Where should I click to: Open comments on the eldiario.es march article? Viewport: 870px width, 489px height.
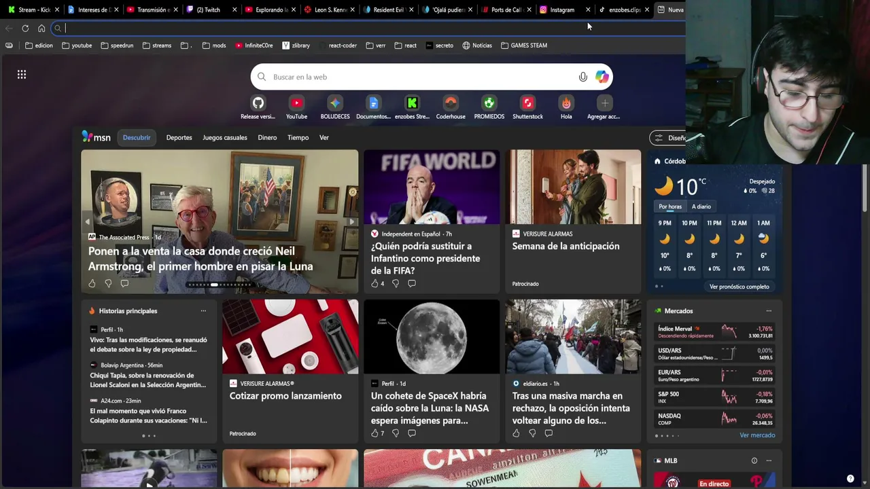549,433
